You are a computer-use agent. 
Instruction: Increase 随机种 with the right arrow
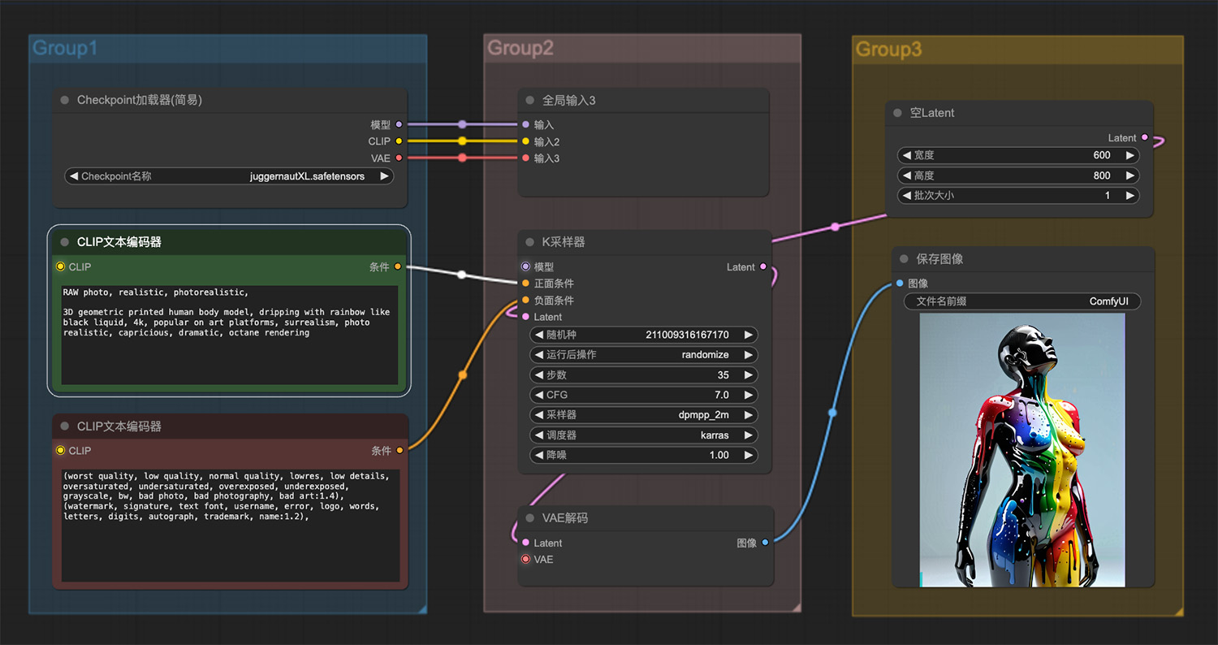coord(748,335)
